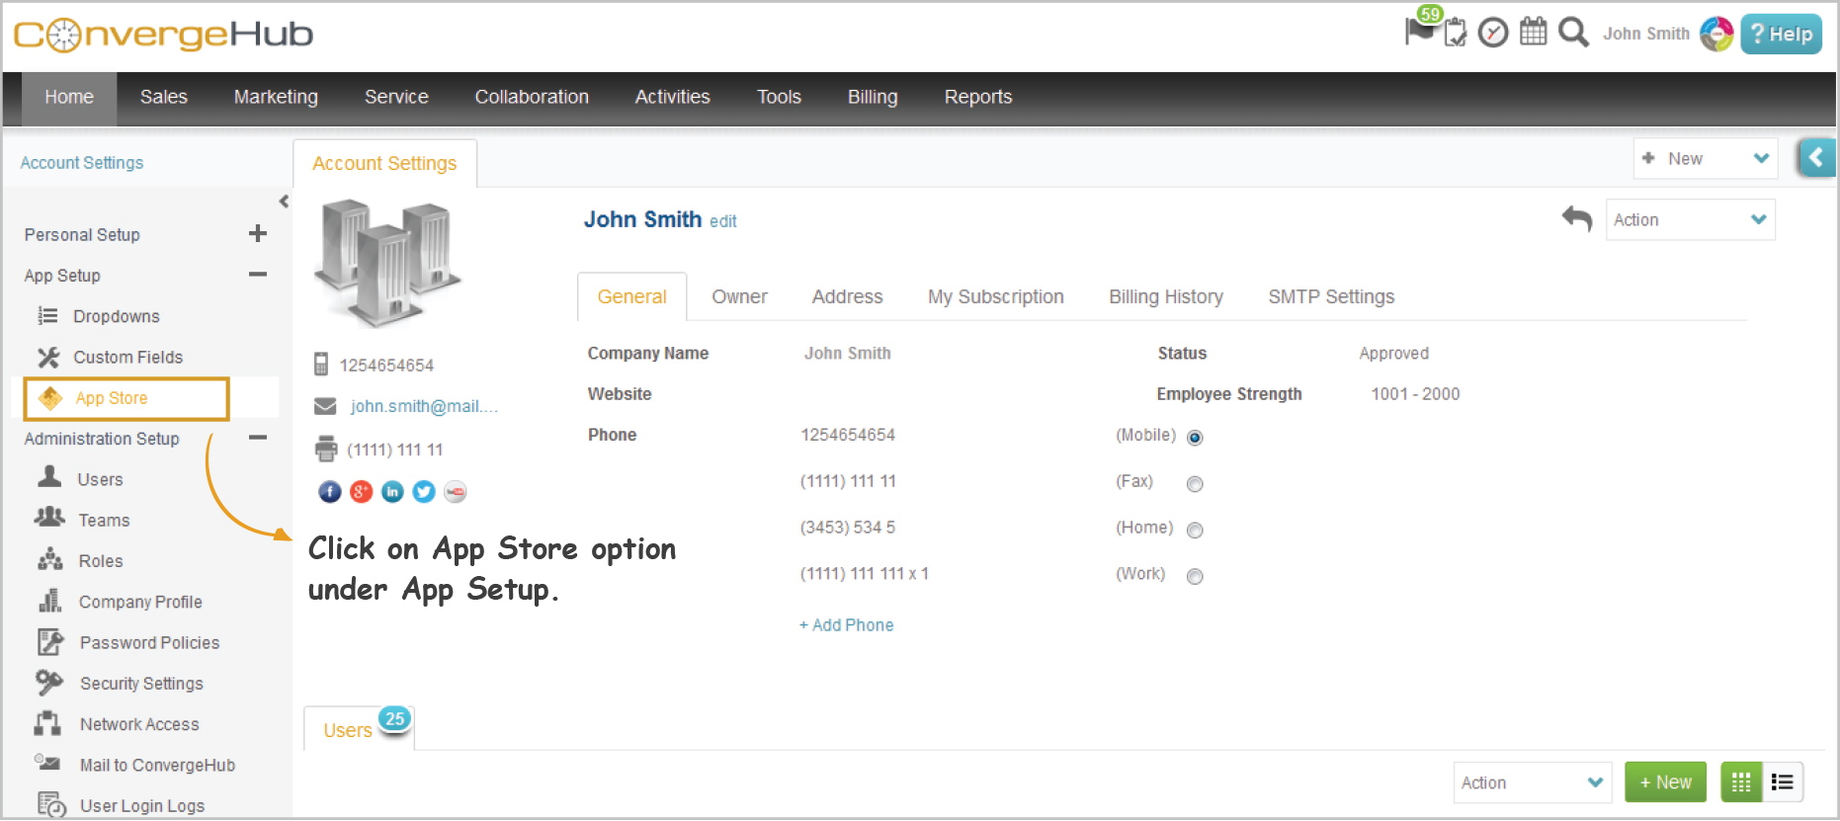1840x821 pixels.
Task: Open the Action dropdown near John Smith
Action: [1690, 219]
